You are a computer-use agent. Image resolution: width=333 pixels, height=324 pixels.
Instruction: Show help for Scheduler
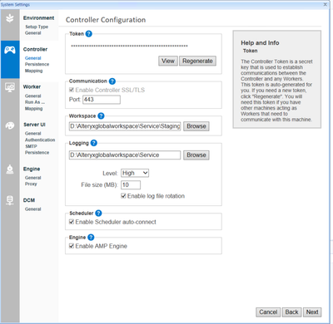pos(98,213)
